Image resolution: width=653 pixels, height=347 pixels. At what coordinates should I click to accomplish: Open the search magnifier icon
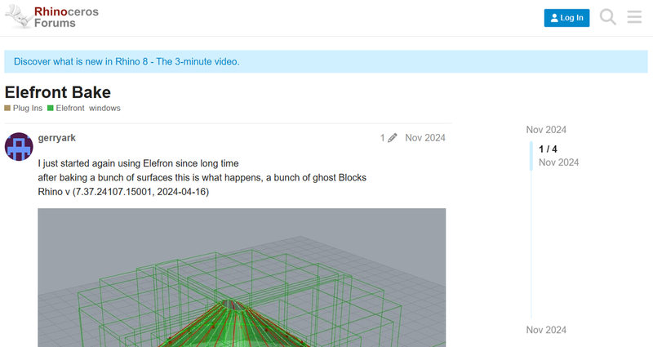point(607,17)
